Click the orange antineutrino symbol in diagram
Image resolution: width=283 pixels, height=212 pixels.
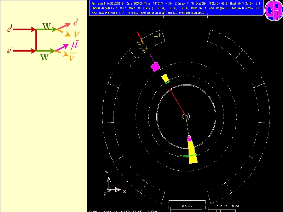click(x=73, y=57)
